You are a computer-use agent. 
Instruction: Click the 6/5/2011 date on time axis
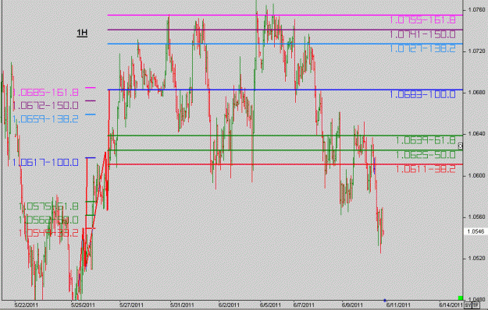(270, 305)
